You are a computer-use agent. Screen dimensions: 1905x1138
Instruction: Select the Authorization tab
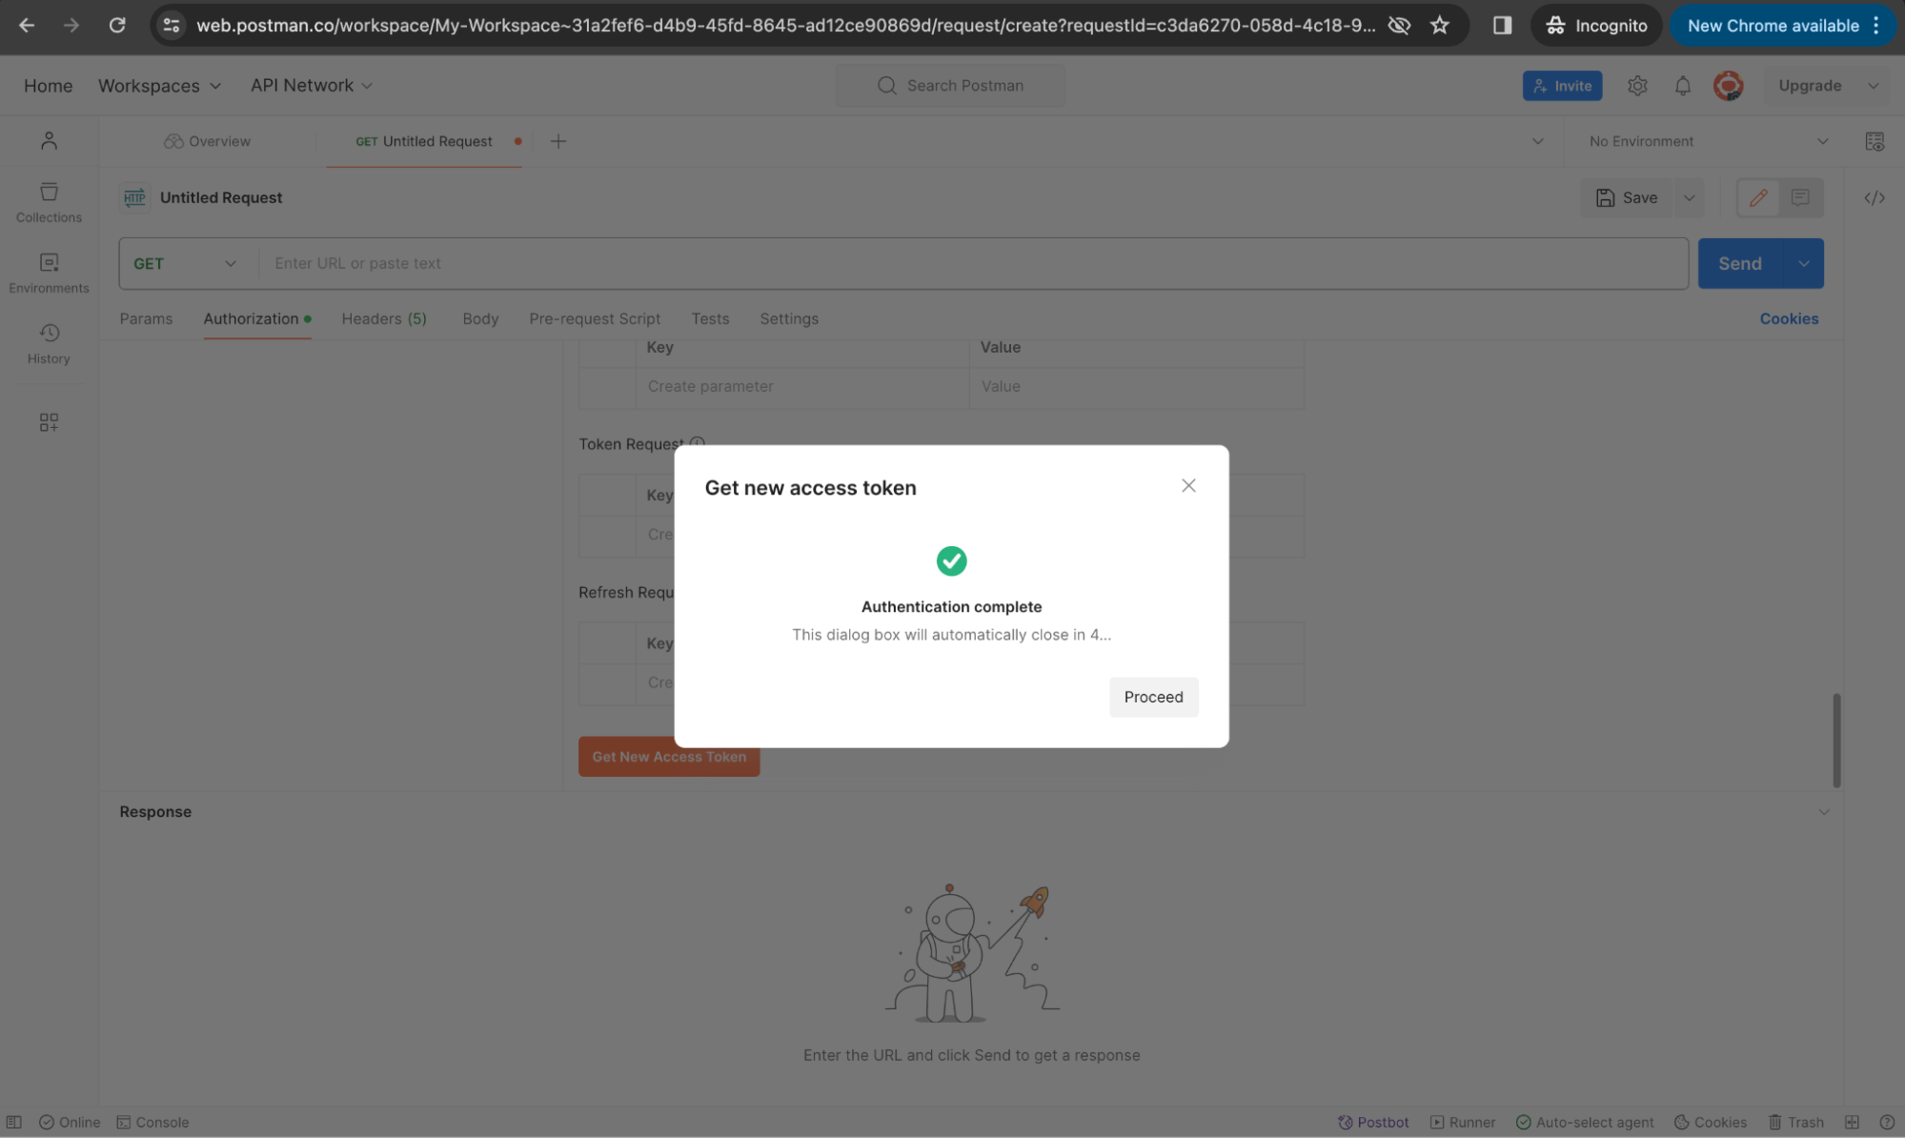tap(251, 318)
